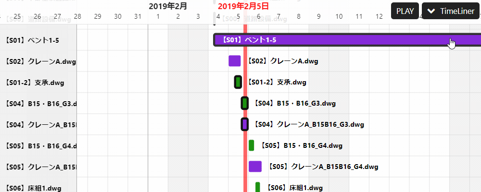Click day 12 in the date header
This screenshot has height=192, width=481.
tap(379, 17)
